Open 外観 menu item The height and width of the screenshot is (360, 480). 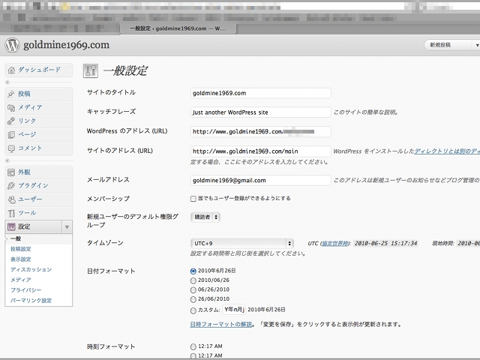[24, 172]
